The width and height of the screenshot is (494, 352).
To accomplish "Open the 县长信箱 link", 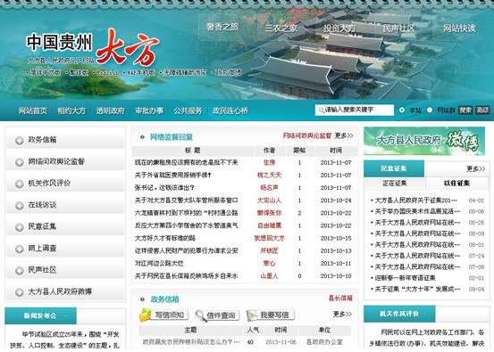I will coord(340,298).
